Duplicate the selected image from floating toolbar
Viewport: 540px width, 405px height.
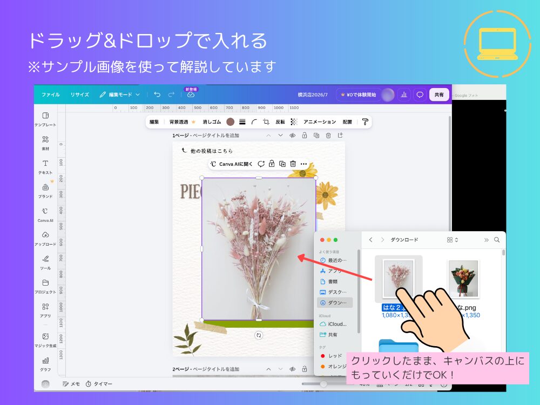[x=282, y=164]
